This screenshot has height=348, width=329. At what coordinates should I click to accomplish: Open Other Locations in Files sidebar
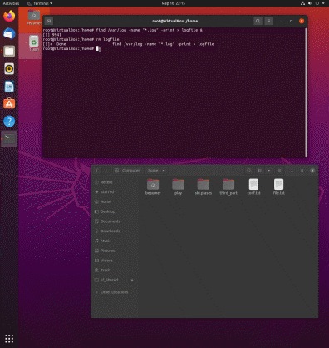click(x=114, y=292)
